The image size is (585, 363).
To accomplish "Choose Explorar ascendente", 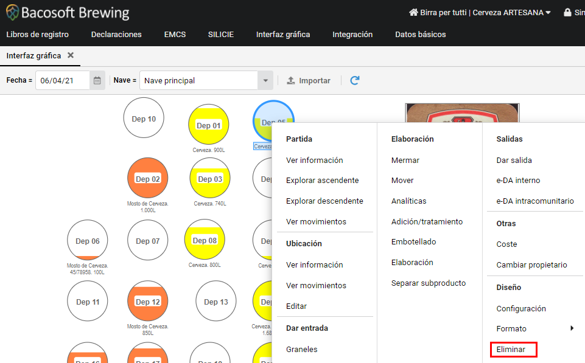I will click(323, 181).
